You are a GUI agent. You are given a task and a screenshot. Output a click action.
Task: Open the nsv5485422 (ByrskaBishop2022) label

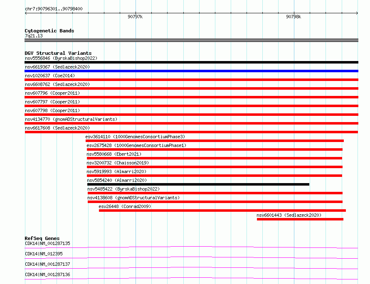(123, 189)
